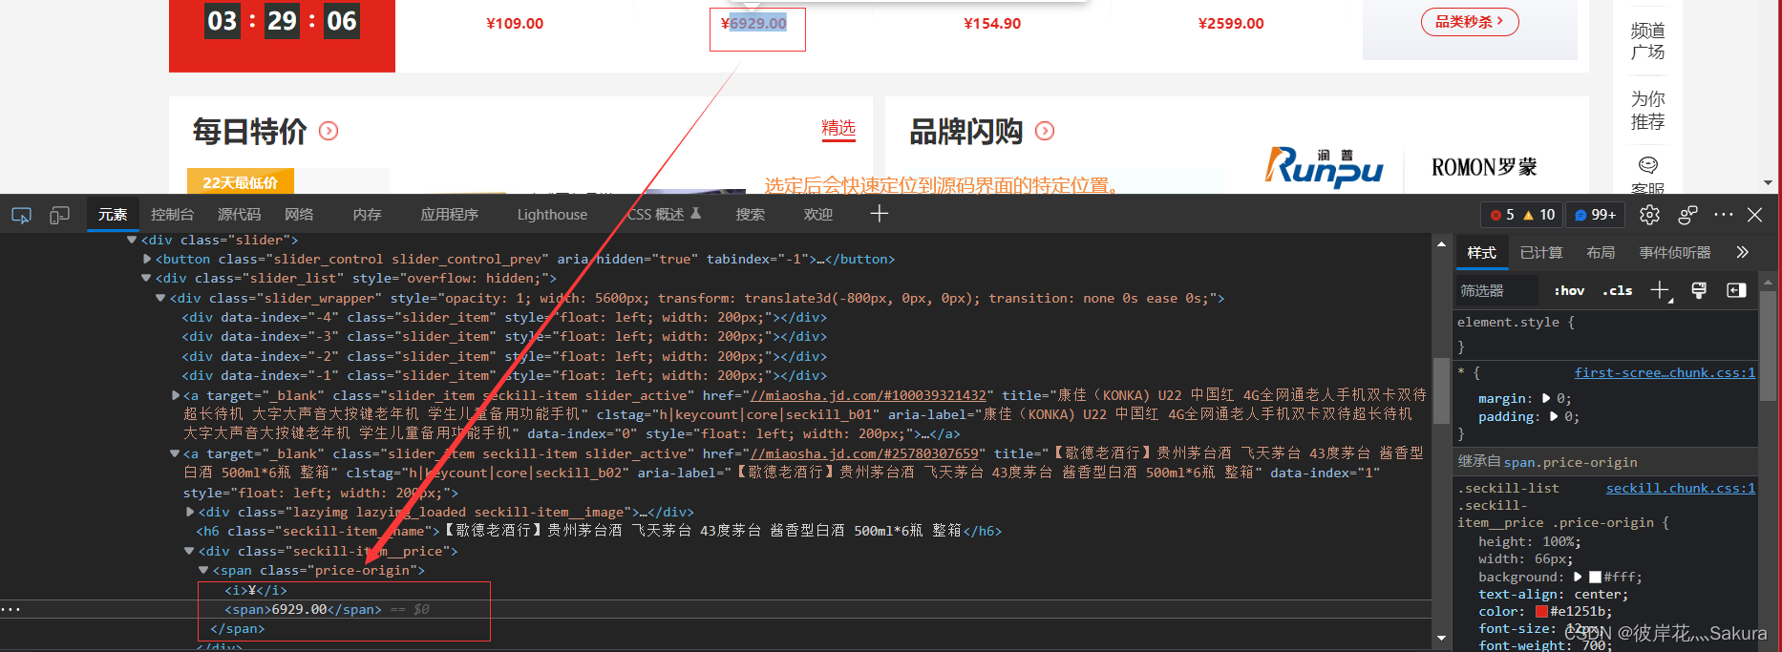Open the Lighthouse tab
1782x652 pixels.
click(552, 215)
